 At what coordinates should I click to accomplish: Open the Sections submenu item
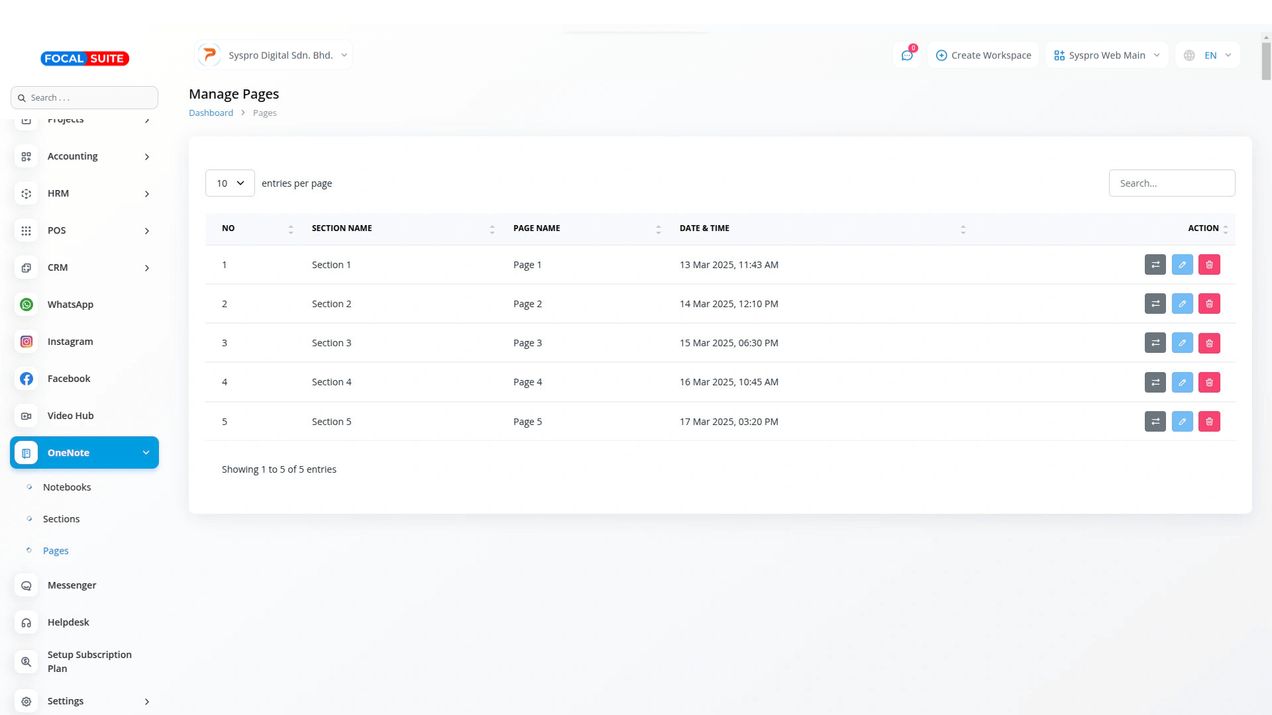(61, 519)
